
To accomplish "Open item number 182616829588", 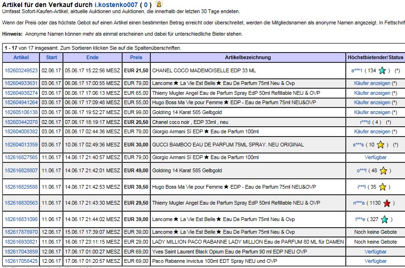I will [21, 187].
